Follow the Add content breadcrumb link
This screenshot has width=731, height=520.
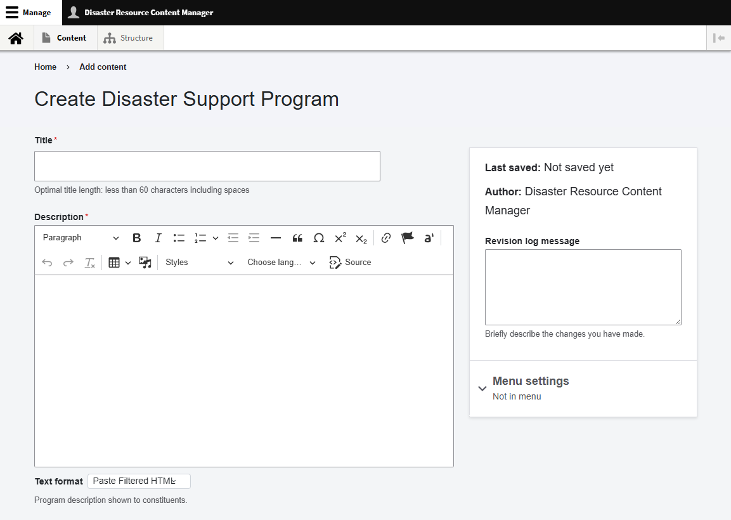point(103,67)
